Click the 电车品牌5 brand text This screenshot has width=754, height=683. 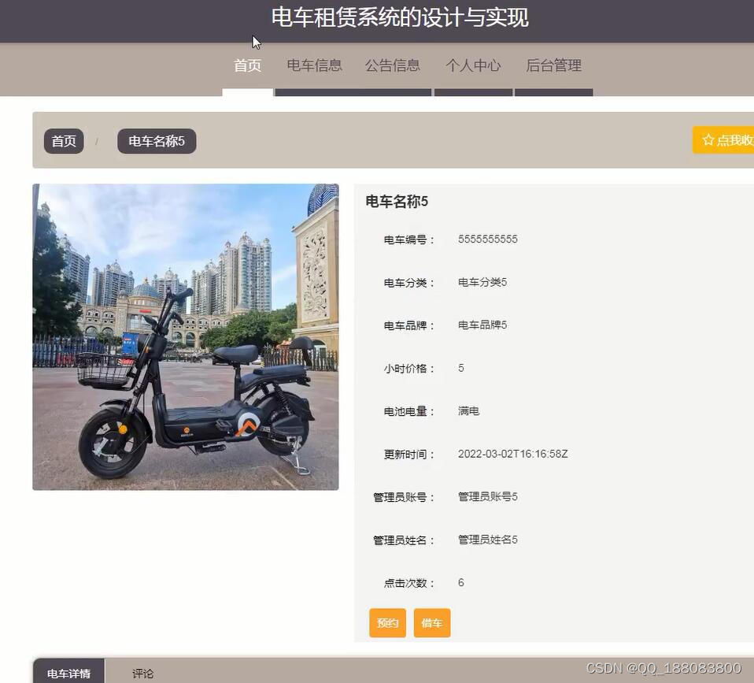[480, 325]
